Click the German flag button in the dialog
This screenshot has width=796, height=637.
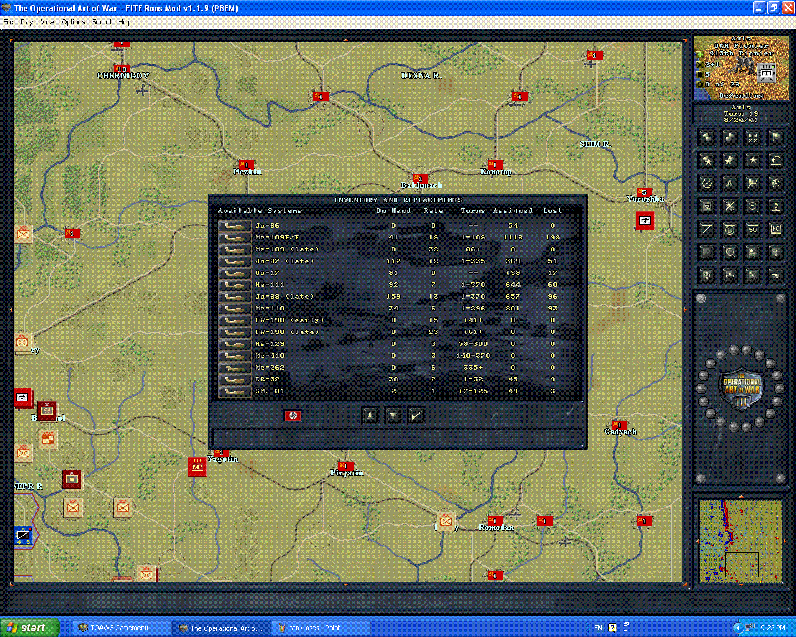coord(292,416)
